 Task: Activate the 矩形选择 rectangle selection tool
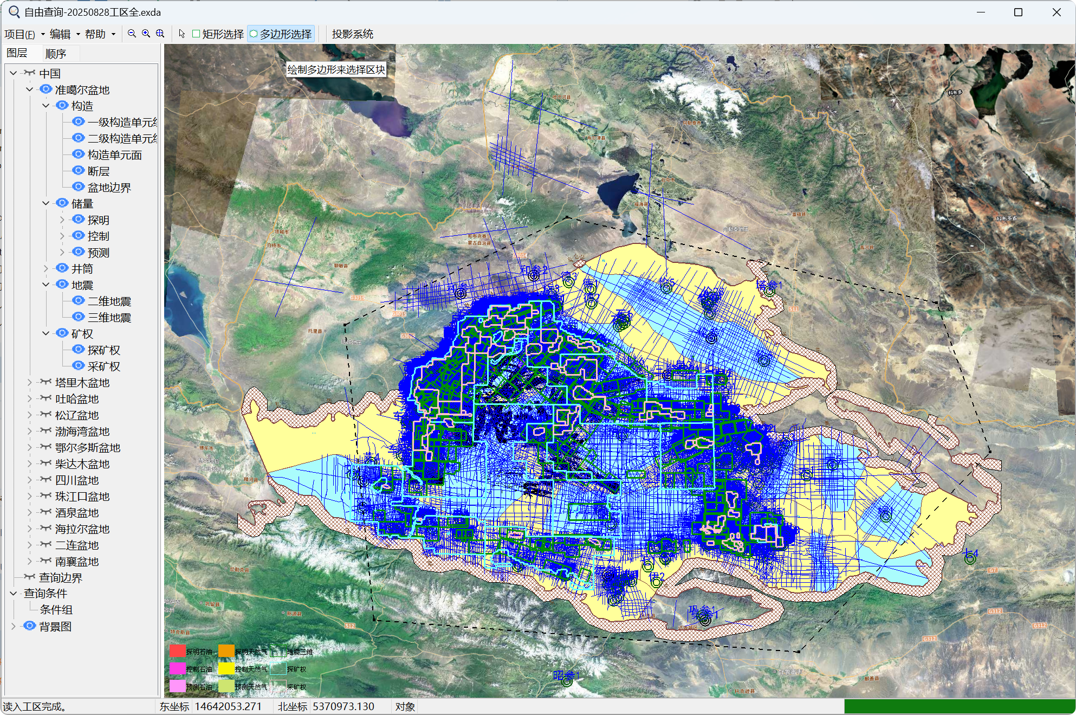[218, 34]
